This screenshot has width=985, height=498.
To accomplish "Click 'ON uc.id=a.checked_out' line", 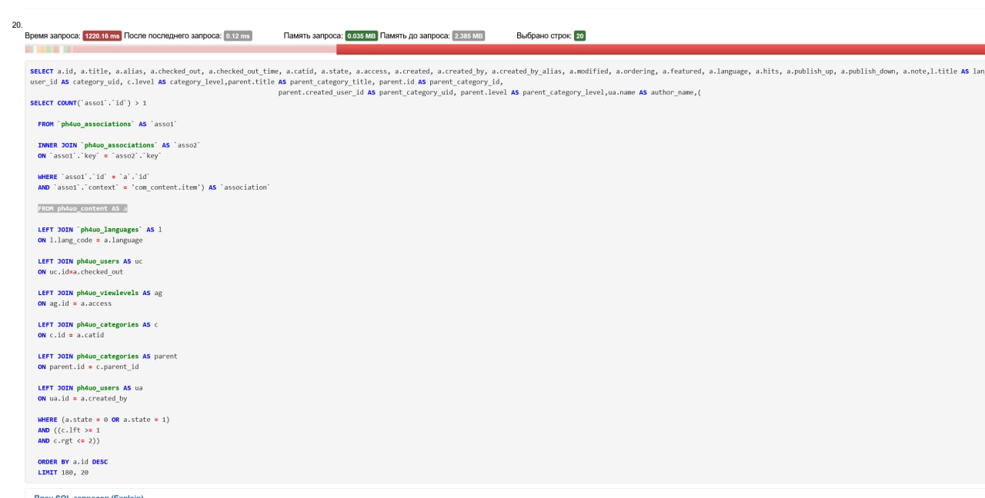I will [x=81, y=271].
